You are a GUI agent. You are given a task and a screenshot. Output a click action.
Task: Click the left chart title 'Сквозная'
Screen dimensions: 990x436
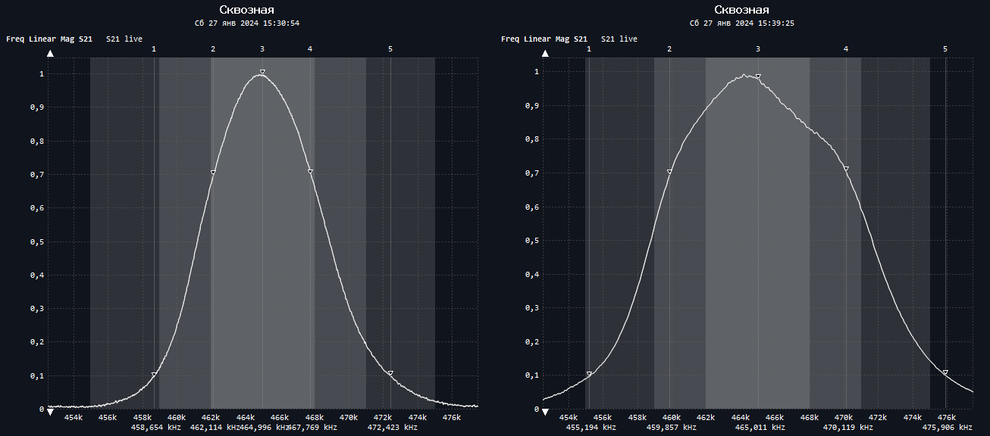coord(246,10)
